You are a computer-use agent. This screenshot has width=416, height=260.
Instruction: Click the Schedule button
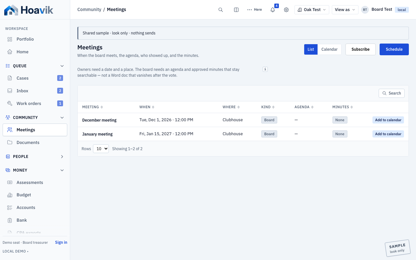tap(394, 49)
